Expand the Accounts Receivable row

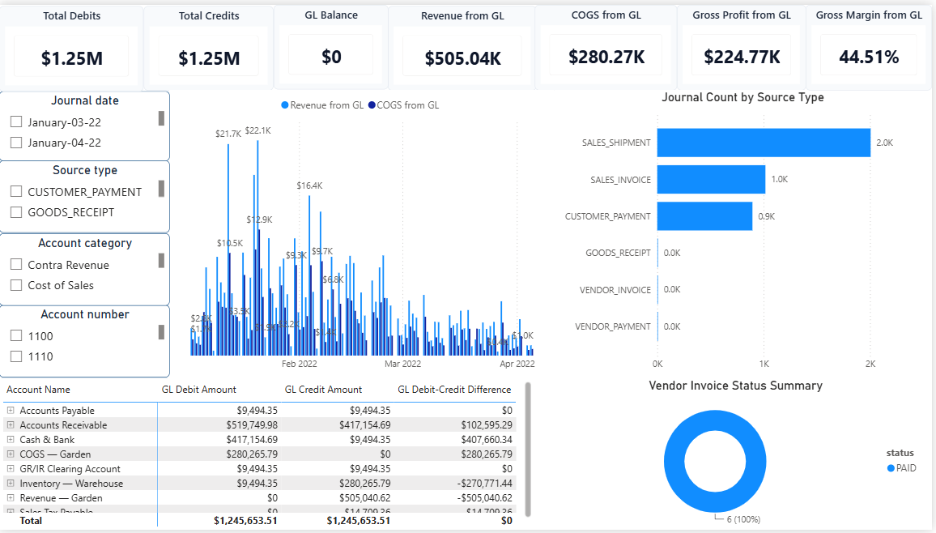(11, 425)
